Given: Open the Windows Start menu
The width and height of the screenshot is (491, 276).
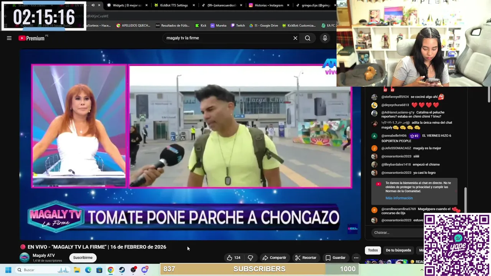Looking at the screenshot, I should pos(8,270).
